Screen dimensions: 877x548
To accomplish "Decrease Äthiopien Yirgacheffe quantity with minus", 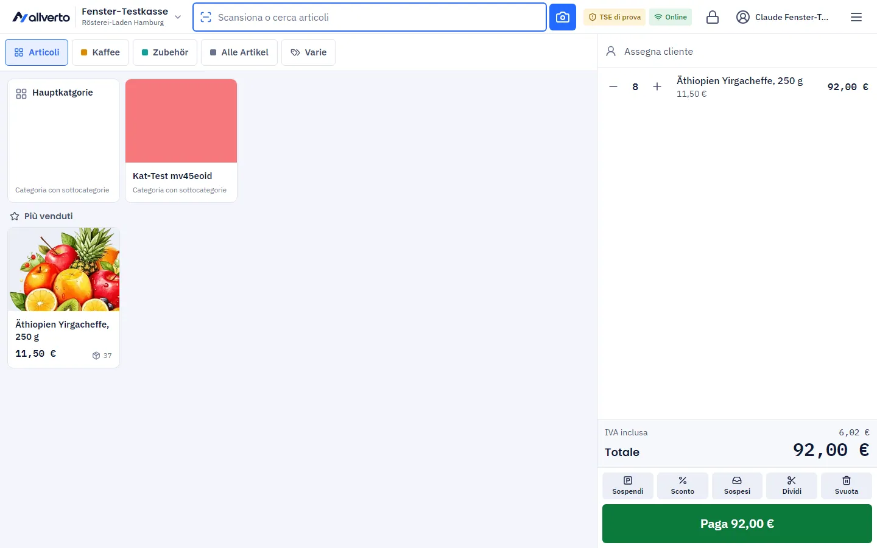I will point(613,86).
